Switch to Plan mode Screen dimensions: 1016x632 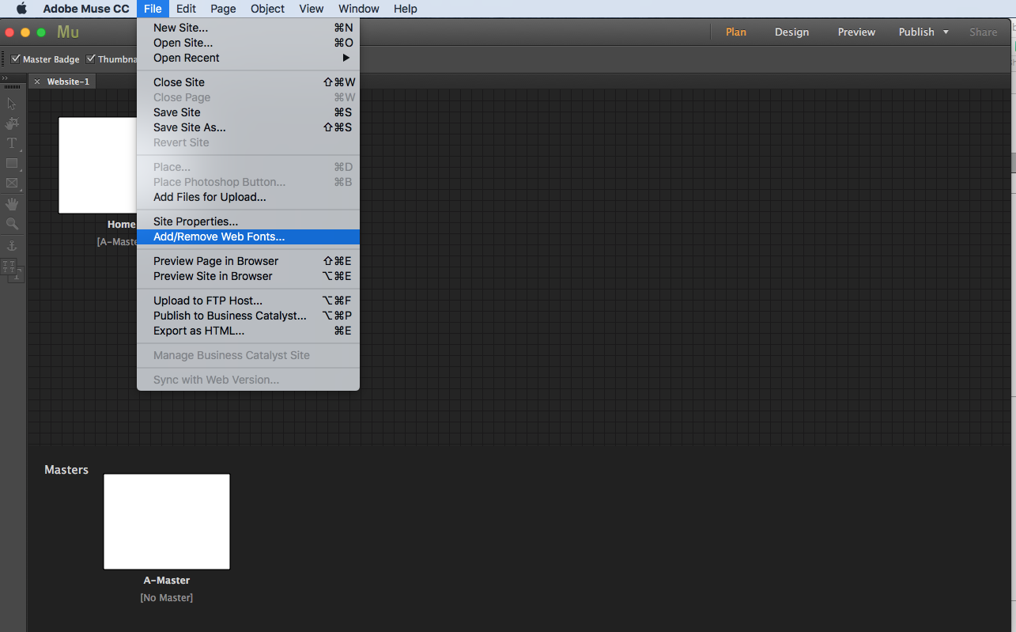point(736,32)
